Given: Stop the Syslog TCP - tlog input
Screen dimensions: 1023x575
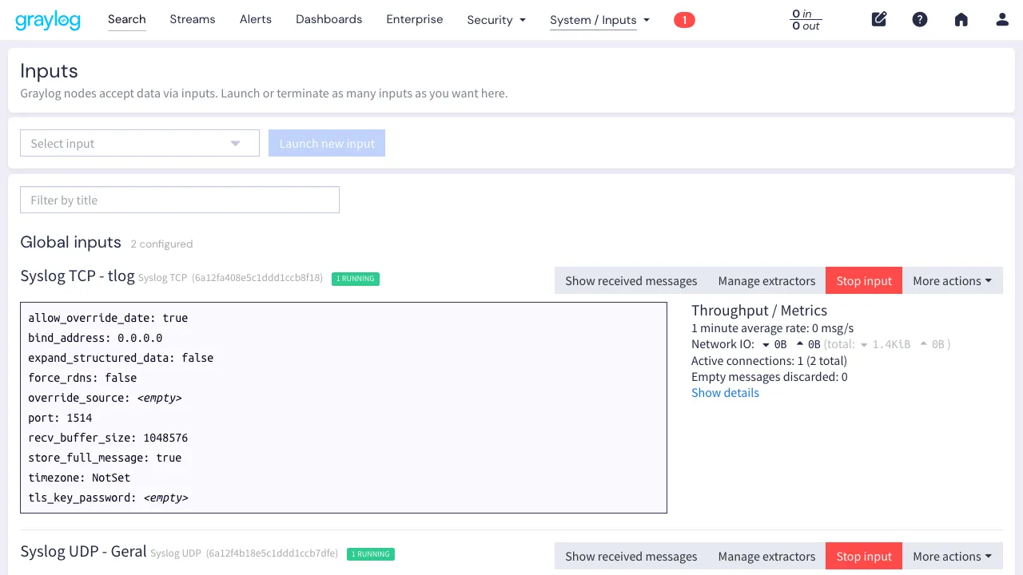Looking at the screenshot, I should click(x=864, y=280).
